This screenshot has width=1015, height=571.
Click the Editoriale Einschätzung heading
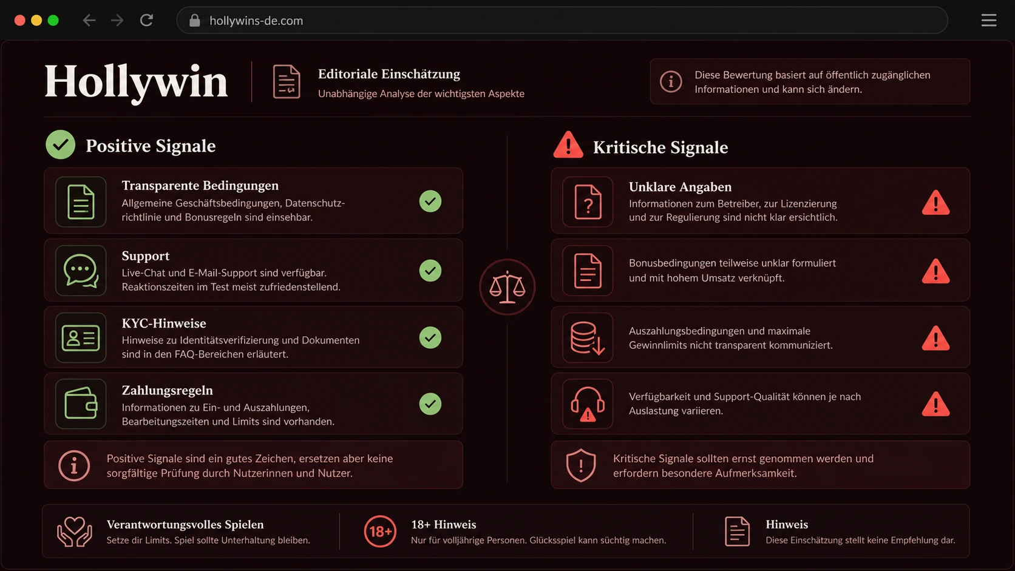[x=389, y=74]
